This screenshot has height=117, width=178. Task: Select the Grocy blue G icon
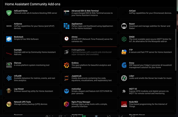[x=124, y=65]
